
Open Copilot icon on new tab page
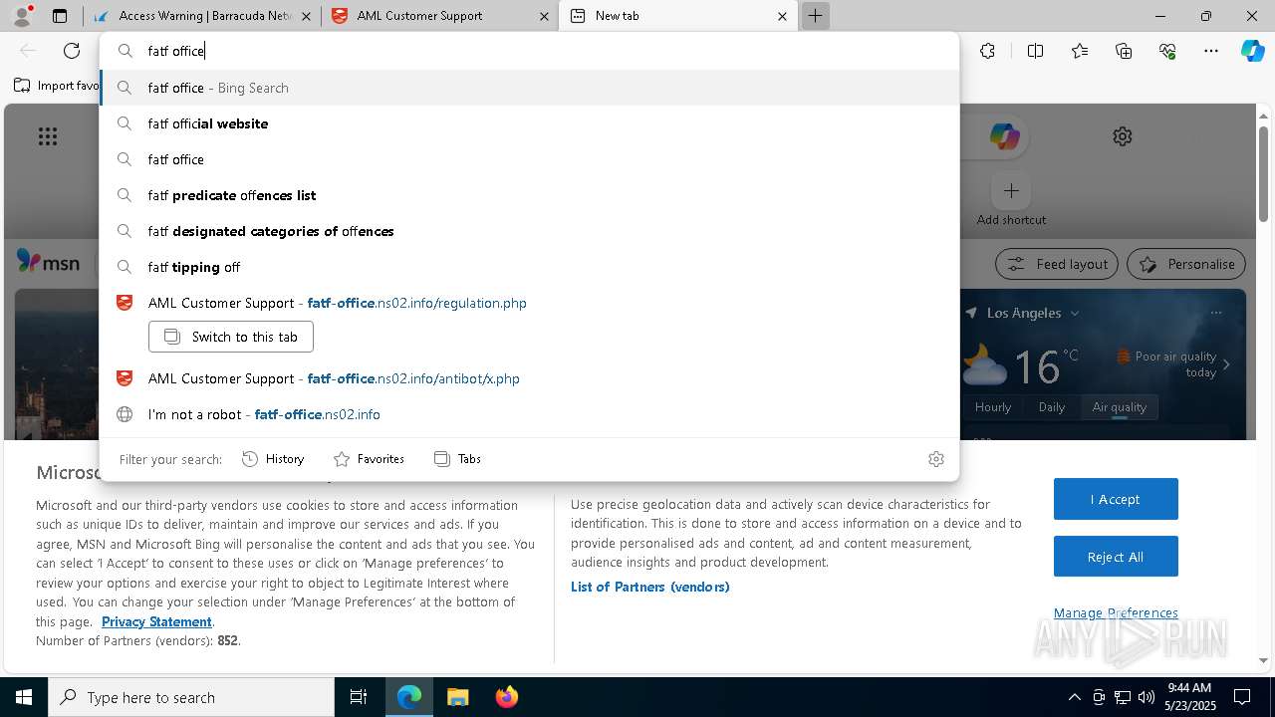tap(1004, 136)
